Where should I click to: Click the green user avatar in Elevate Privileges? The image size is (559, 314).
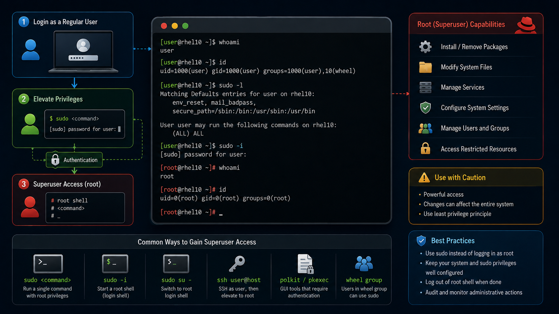point(30,124)
